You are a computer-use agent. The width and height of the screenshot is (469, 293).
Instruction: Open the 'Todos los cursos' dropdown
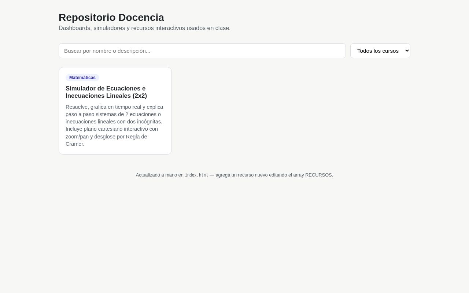(x=380, y=51)
